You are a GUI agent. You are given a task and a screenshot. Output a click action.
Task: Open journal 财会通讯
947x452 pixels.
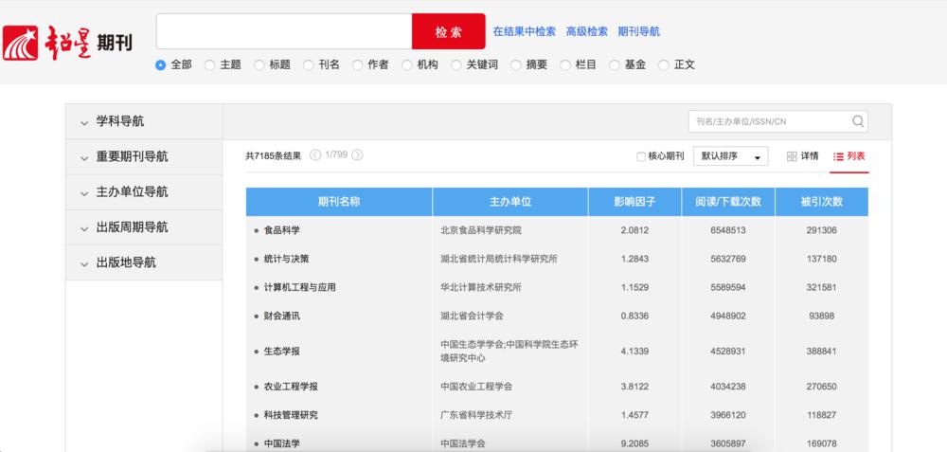[x=281, y=316]
